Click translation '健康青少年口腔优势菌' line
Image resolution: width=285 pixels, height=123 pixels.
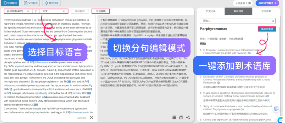[x=235, y=114]
